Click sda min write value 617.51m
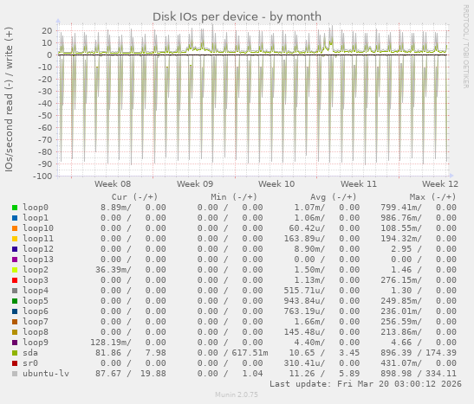 [250, 353]
